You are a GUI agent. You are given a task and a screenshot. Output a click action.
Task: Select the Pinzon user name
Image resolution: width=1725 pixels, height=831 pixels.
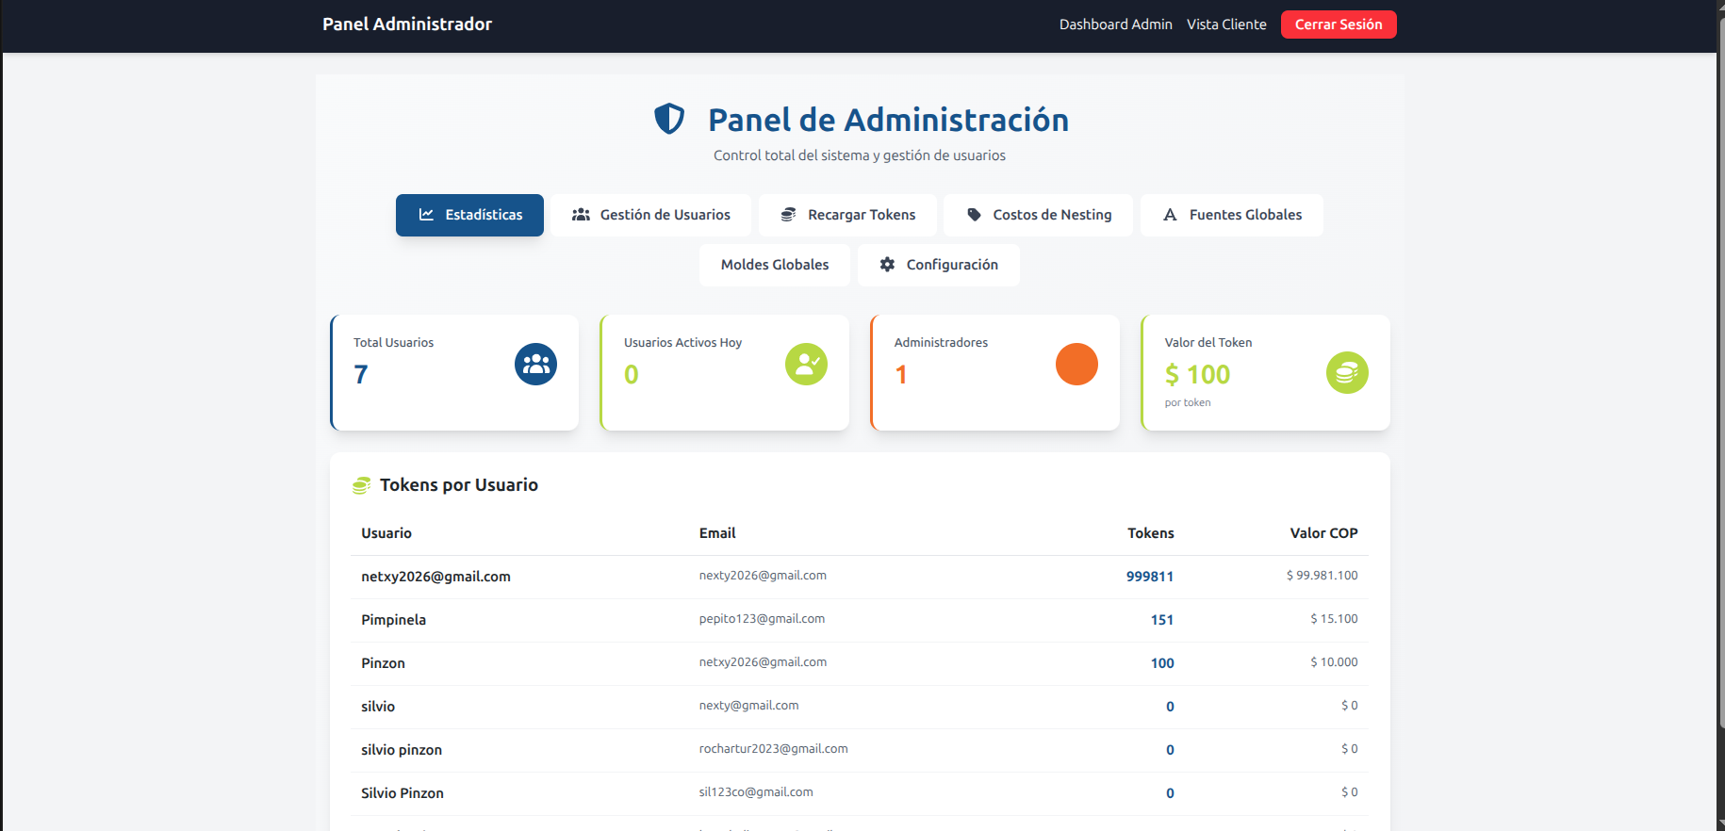coord(383,663)
